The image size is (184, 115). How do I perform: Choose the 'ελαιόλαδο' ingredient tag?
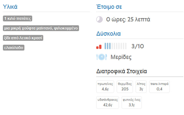point(14,47)
